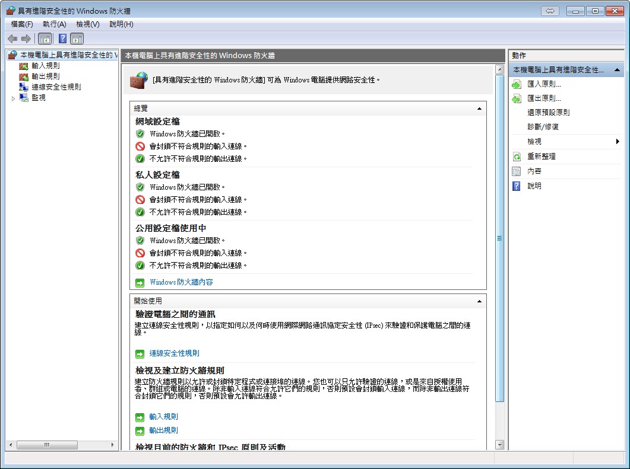Click the tree pane horizontal scrollbar thumb
This screenshot has width=630, height=469.
47,445
